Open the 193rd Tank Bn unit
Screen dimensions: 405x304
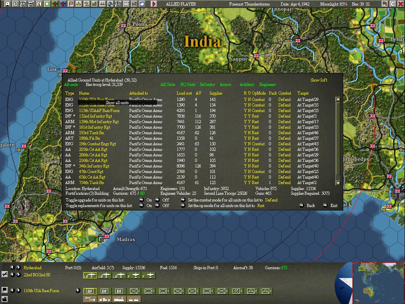click(x=91, y=133)
